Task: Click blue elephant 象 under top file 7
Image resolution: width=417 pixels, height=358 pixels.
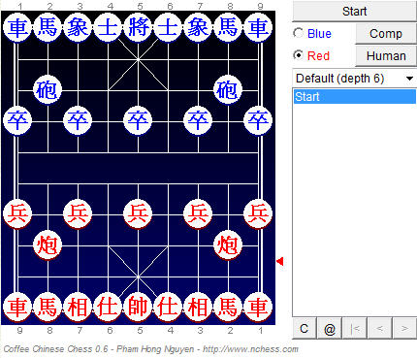Action: click(198, 27)
